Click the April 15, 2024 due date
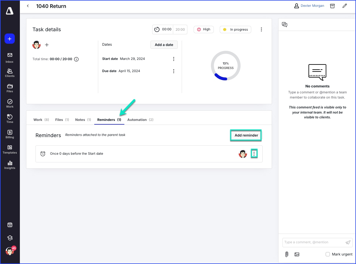356x264 pixels. (129, 71)
